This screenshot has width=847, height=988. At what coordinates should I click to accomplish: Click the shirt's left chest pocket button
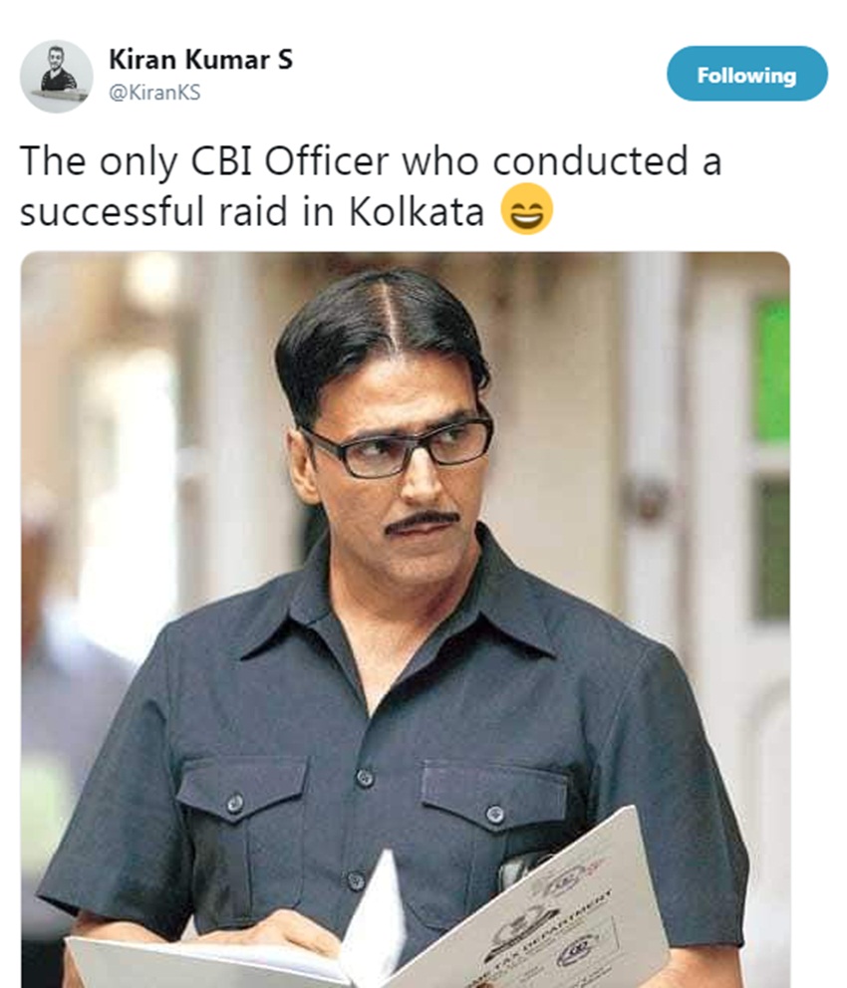[x=235, y=803]
